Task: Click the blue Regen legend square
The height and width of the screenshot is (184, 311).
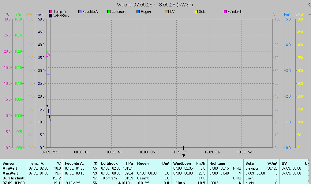Action: click(x=138, y=12)
